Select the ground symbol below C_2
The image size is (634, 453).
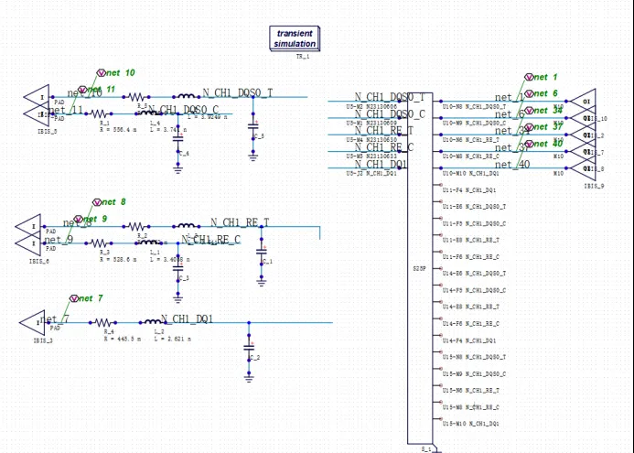[x=249, y=378]
